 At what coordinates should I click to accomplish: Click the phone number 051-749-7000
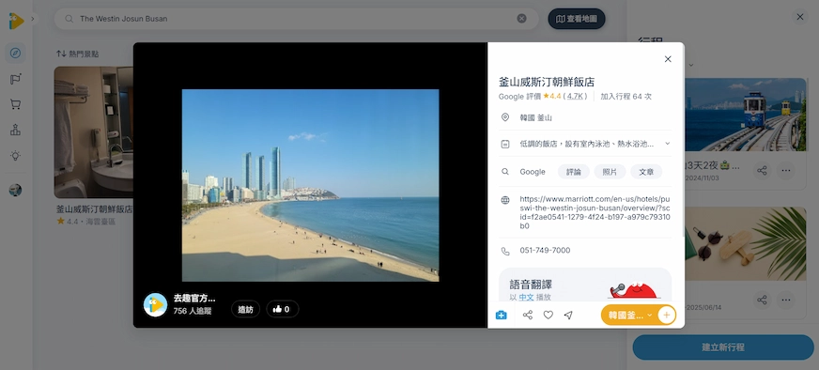click(x=545, y=251)
